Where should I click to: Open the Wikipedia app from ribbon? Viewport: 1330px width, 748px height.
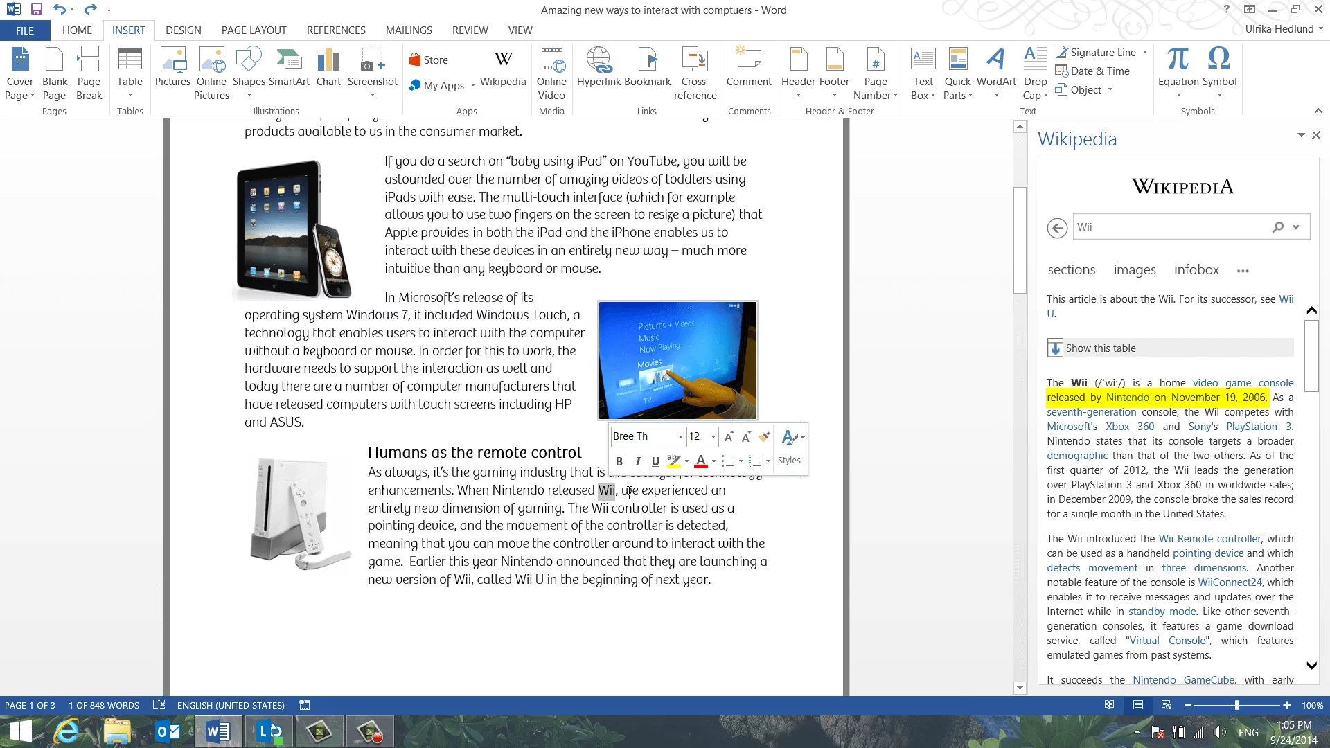[x=503, y=68]
